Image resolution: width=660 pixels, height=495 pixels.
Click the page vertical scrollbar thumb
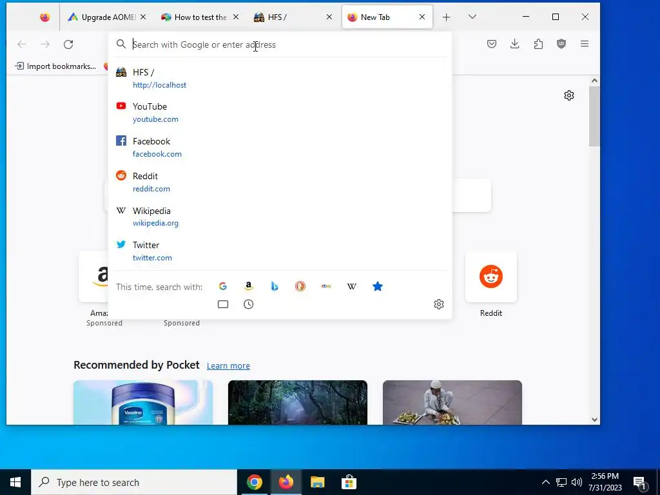point(594,116)
